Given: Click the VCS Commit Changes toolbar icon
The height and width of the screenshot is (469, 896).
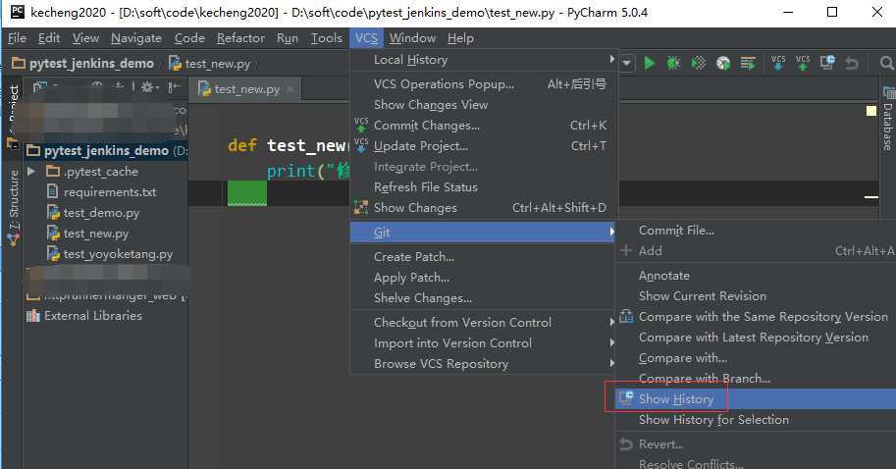Looking at the screenshot, I should pos(803,63).
